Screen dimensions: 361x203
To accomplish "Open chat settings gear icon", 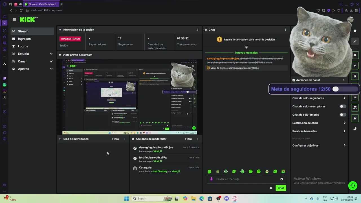I will pyautogui.click(x=271, y=188).
